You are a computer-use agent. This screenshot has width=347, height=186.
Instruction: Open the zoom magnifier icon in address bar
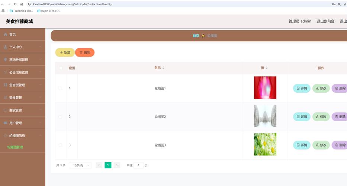click(339, 4)
